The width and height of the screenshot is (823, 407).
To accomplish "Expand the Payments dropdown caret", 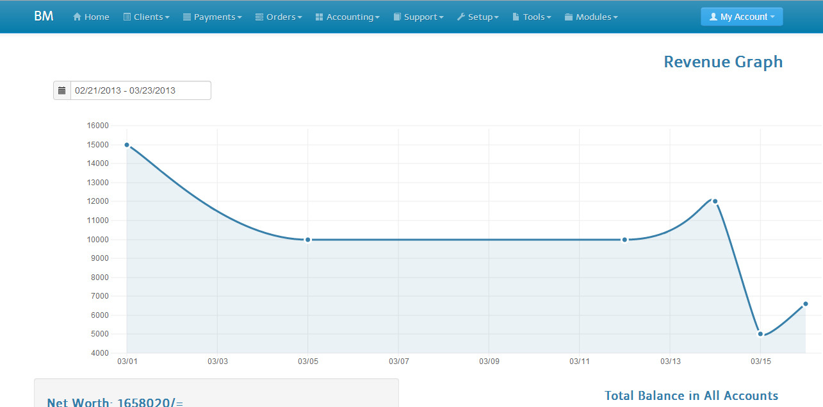I will click(240, 18).
